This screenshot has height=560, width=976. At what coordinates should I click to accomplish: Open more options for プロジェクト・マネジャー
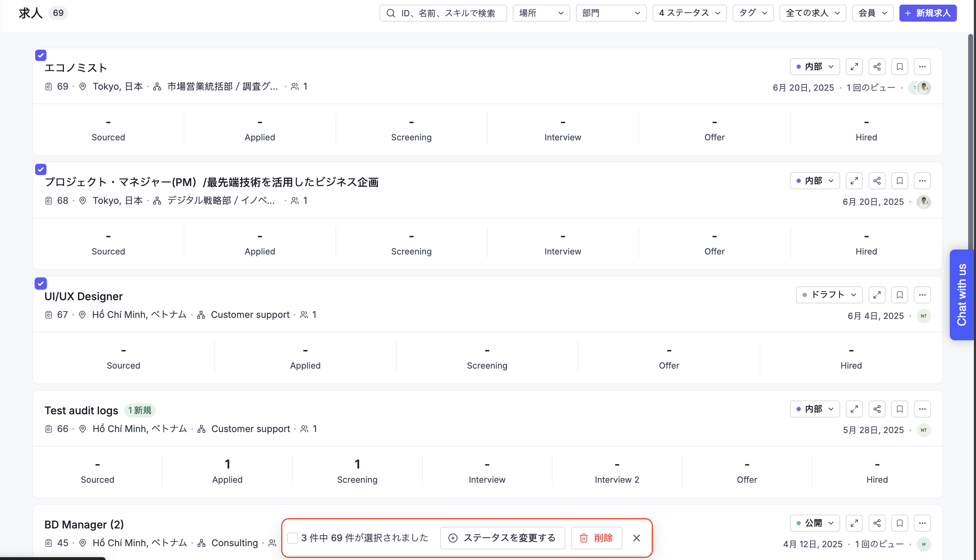[x=922, y=181]
